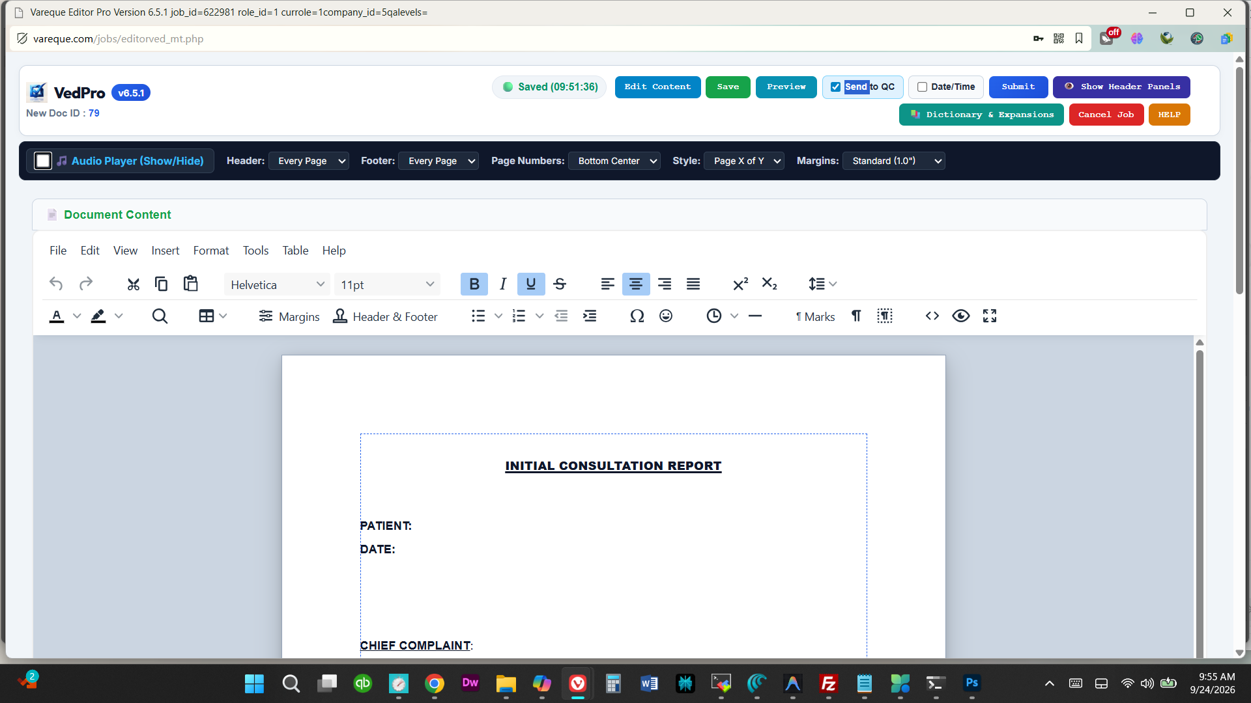Image resolution: width=1251 pixels, height=703 pixels.
Task: Redo the last undone edit
Action: (x=85, y=284)
